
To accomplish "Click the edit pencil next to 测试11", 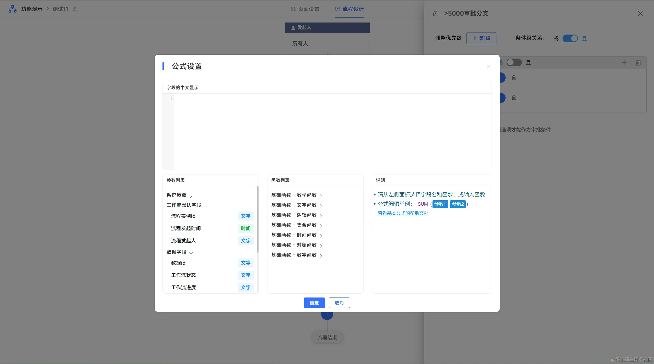I will click(x=75, y=9).
